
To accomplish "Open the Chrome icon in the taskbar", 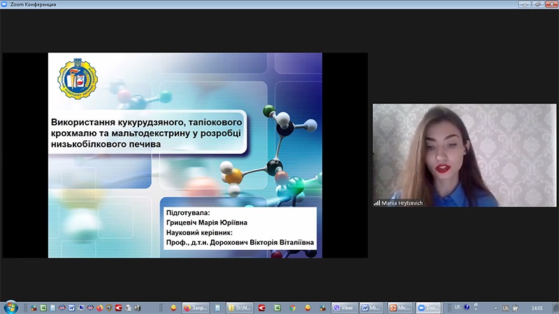I will 292,308.
